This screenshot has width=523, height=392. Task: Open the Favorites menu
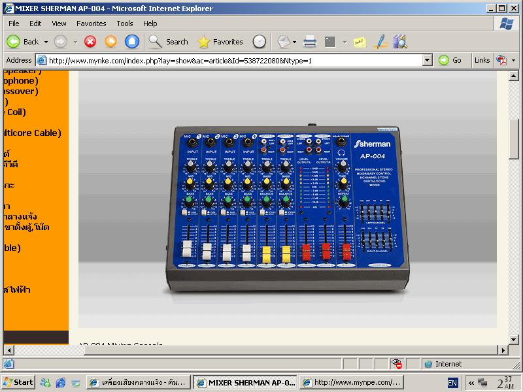[91, 24]
